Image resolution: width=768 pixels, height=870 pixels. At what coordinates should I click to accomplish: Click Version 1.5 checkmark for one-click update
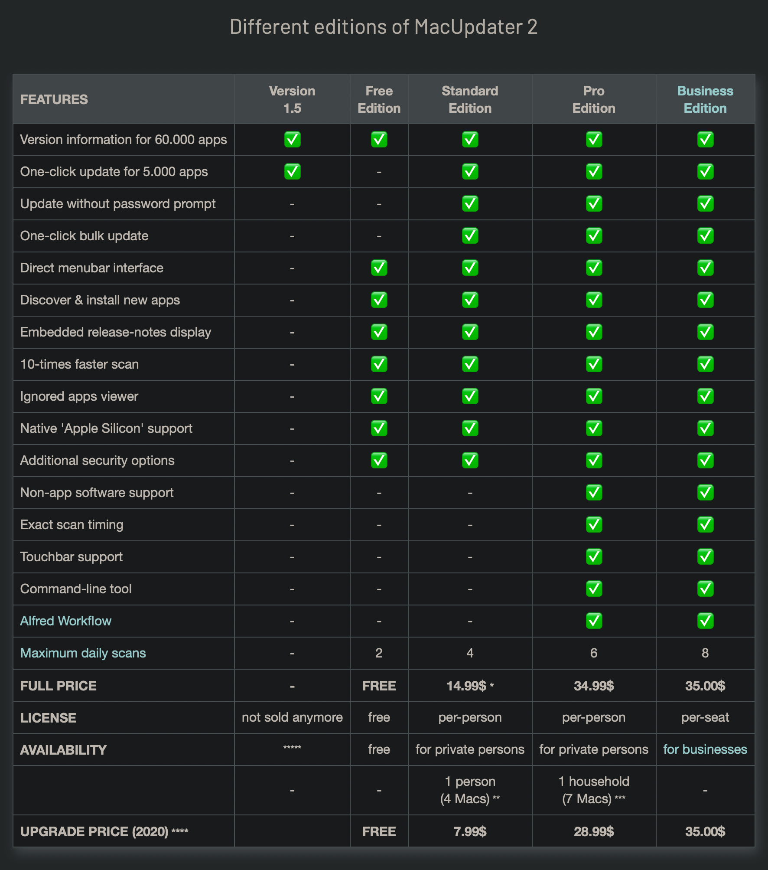[292, 171]
